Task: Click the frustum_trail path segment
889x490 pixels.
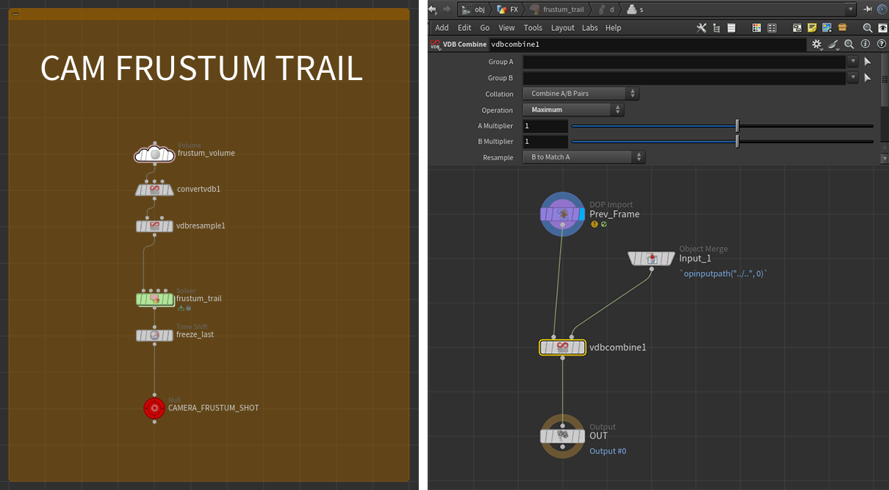Action: point(558,10)
